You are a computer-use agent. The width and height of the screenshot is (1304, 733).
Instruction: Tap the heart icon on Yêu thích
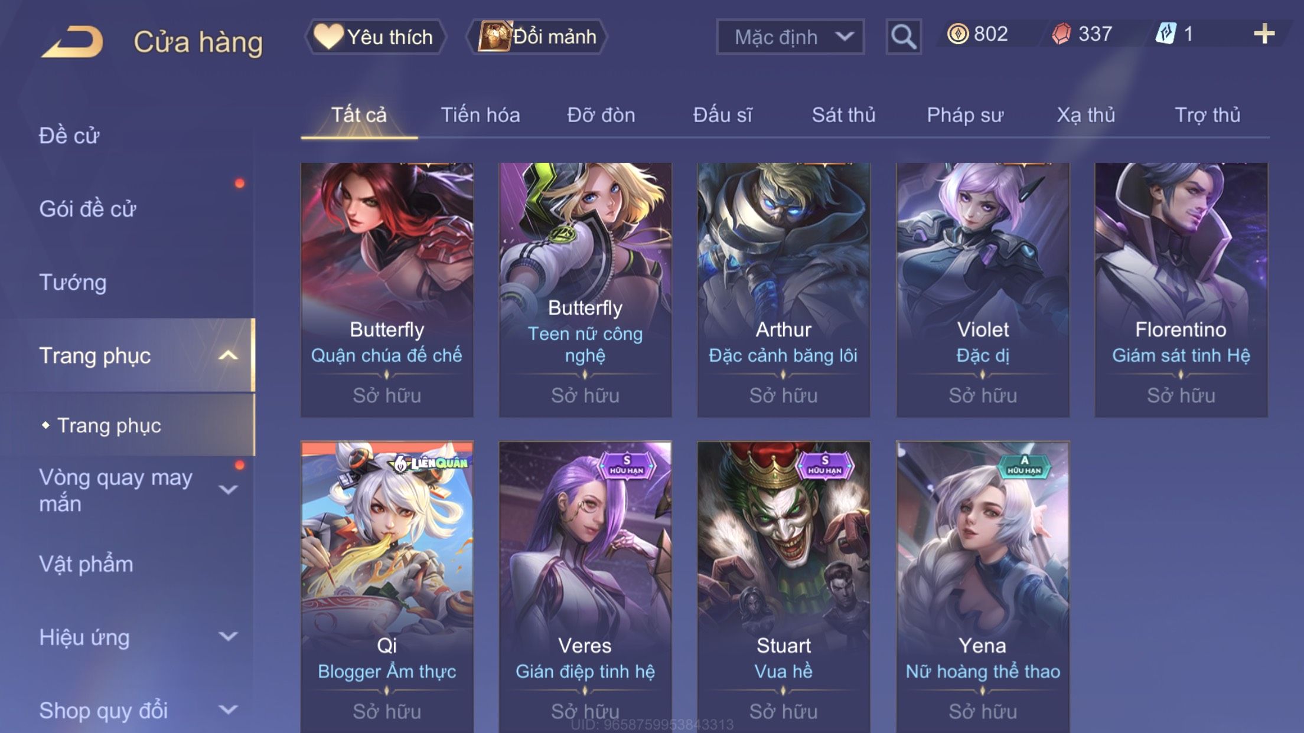coord(328,36)
